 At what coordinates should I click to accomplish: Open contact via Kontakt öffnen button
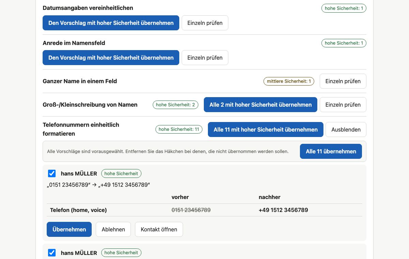click(x=159, y=229)
